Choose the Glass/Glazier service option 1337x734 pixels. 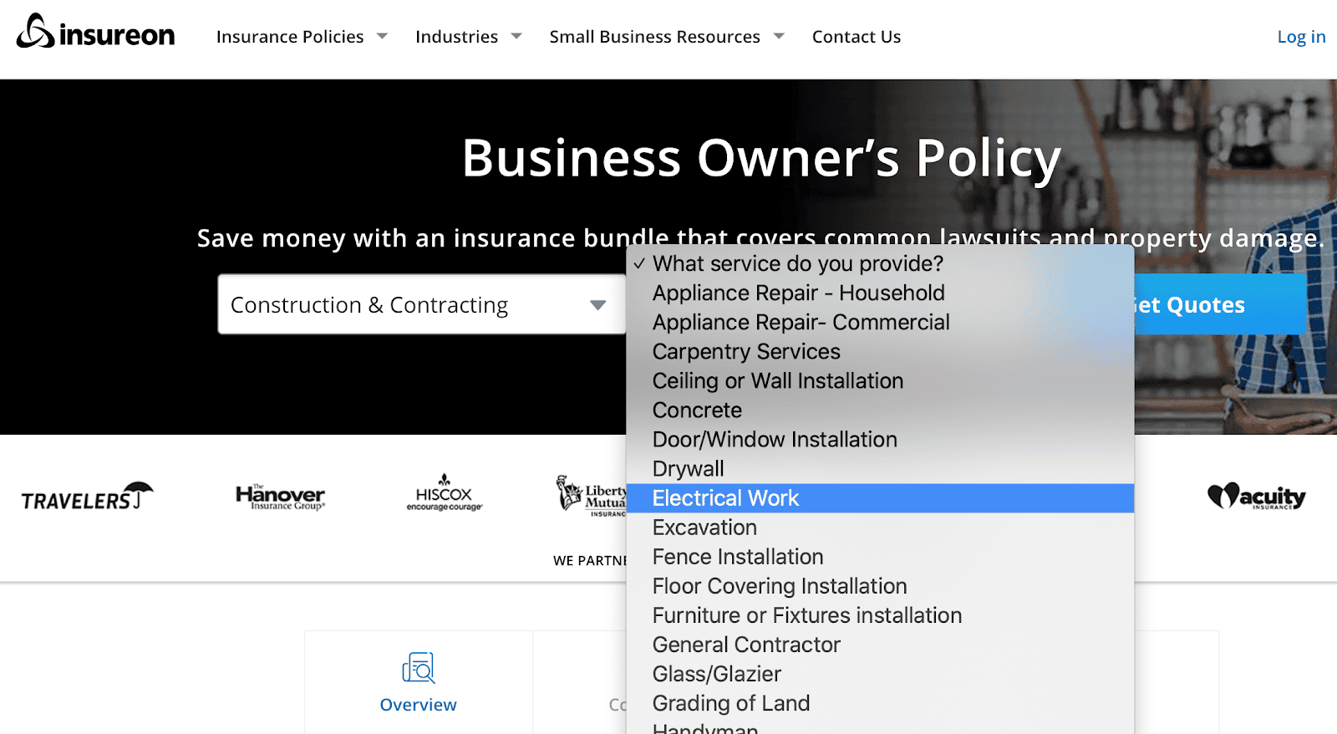pyautogui.click(x=717, y=674)
